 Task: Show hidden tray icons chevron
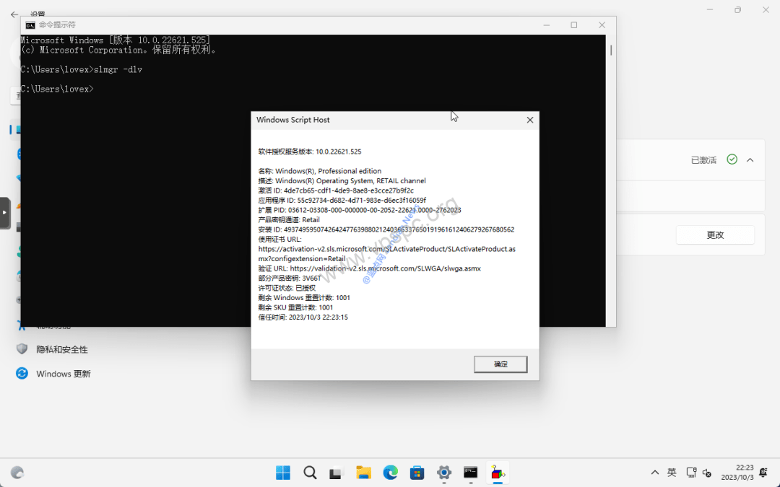655,473
